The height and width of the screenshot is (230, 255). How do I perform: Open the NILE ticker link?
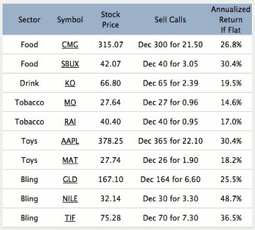(70, 199)
